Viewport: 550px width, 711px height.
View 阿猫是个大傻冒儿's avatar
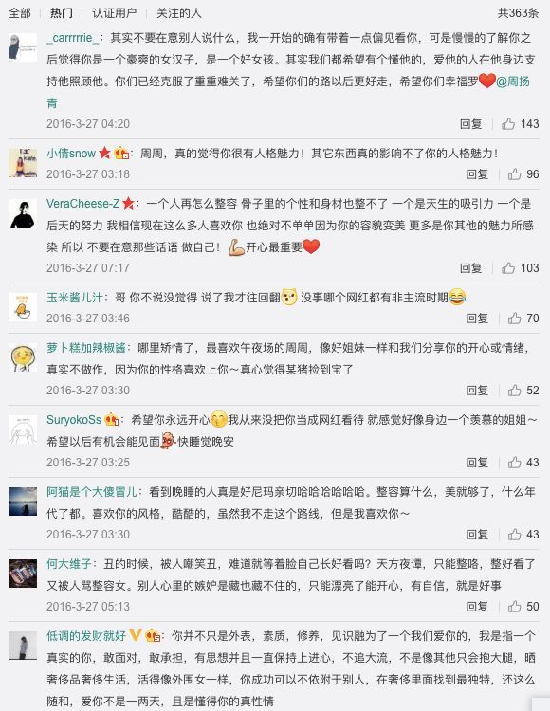[x=23, y=501]
